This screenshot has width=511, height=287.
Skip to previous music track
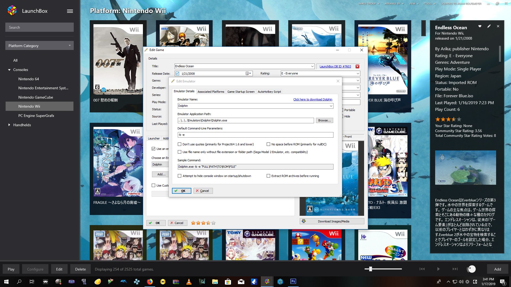[x=422, y=269]
